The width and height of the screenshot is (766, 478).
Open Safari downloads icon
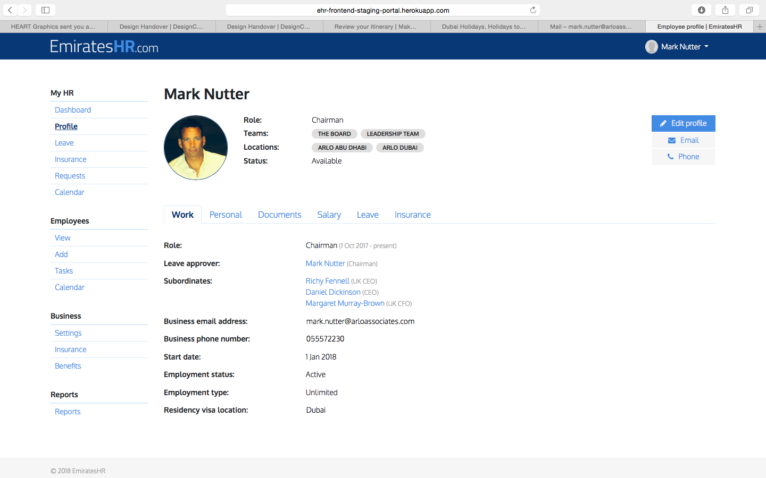pos(701,10)
